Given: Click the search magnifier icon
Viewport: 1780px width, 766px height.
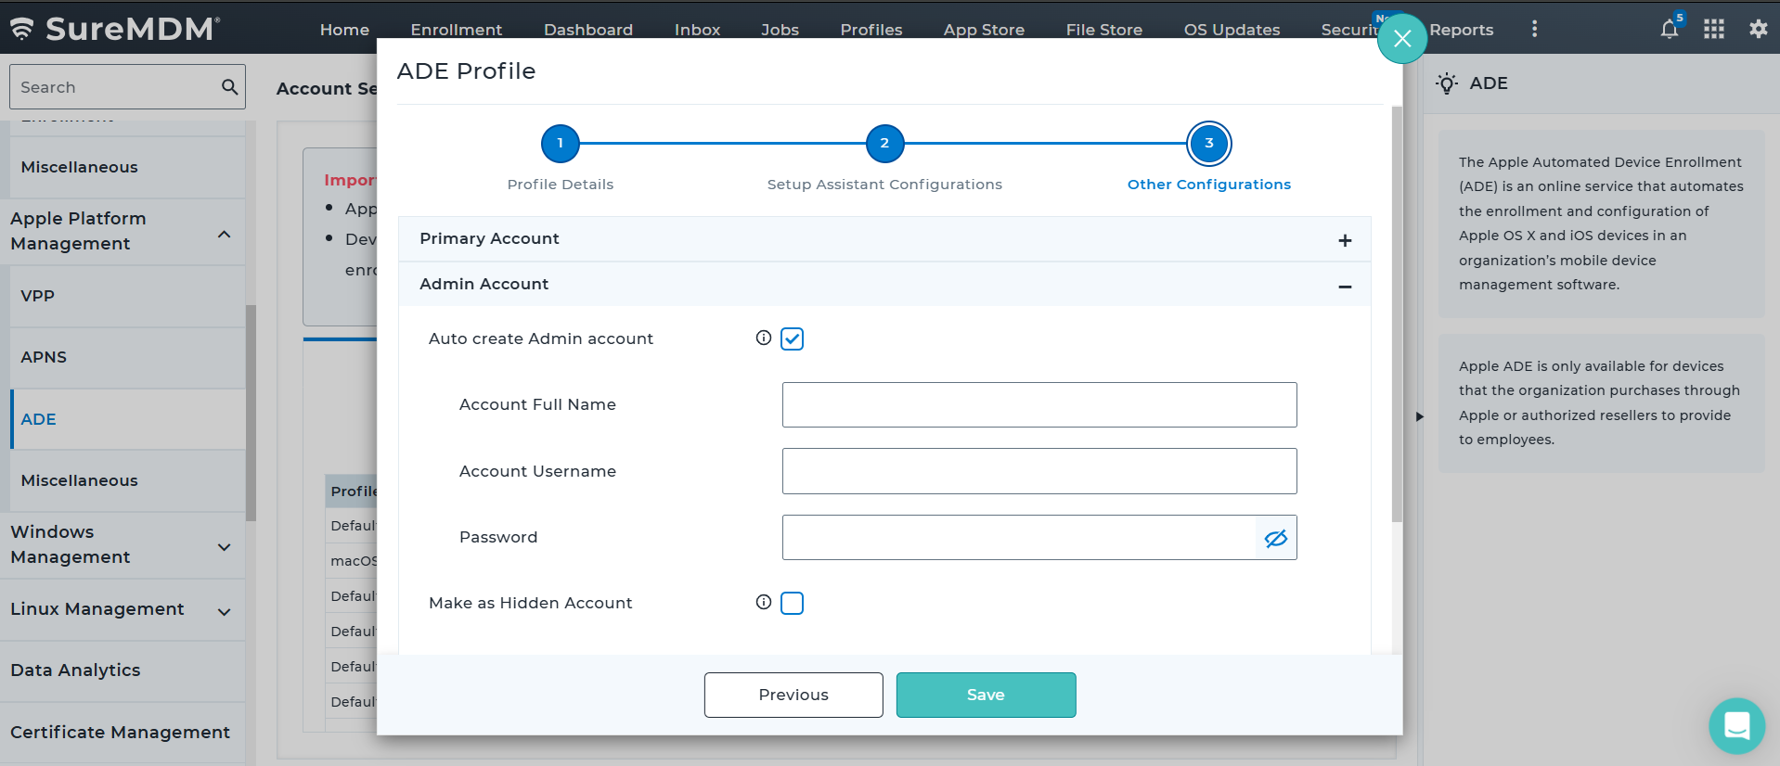Looking at the screenshot, I should [229, 87].
